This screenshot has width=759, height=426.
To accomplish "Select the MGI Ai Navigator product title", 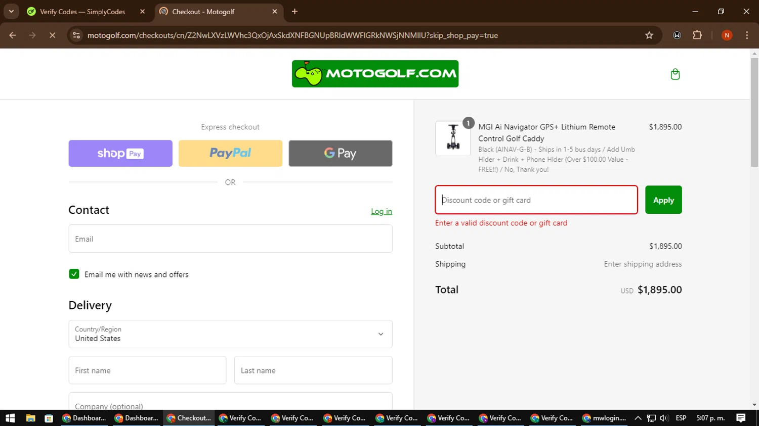I will (x=547, y=132).
